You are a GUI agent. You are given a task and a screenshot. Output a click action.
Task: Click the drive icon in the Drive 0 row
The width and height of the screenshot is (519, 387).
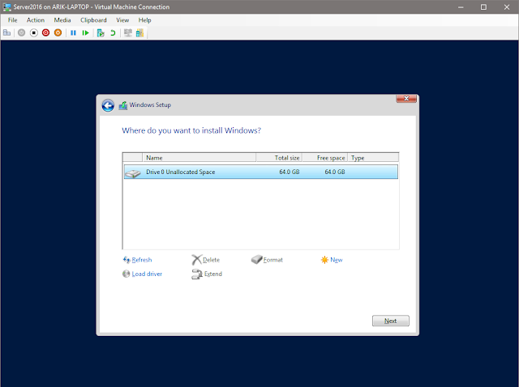[x=133, y=172]
